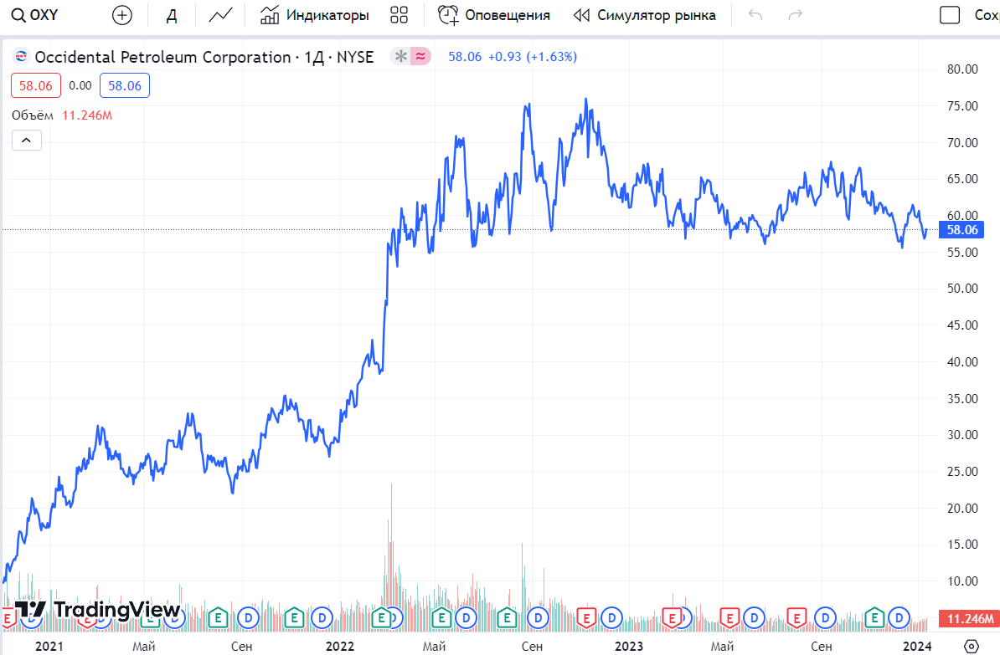Click the red 58.06 sell price button
This screenshot has height=655, width=1000.
(x=36, y=86)
